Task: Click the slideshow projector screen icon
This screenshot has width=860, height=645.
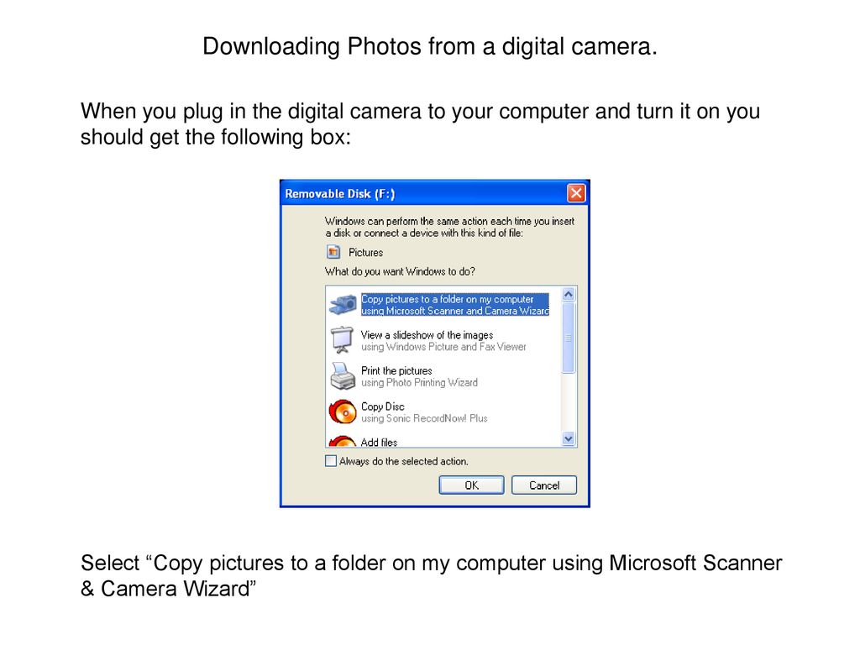Action: click(x=343, y=340)
